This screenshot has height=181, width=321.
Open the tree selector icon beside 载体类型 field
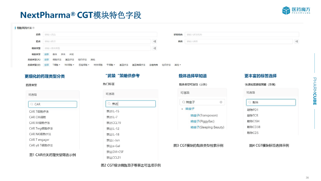tap(155, 48)
